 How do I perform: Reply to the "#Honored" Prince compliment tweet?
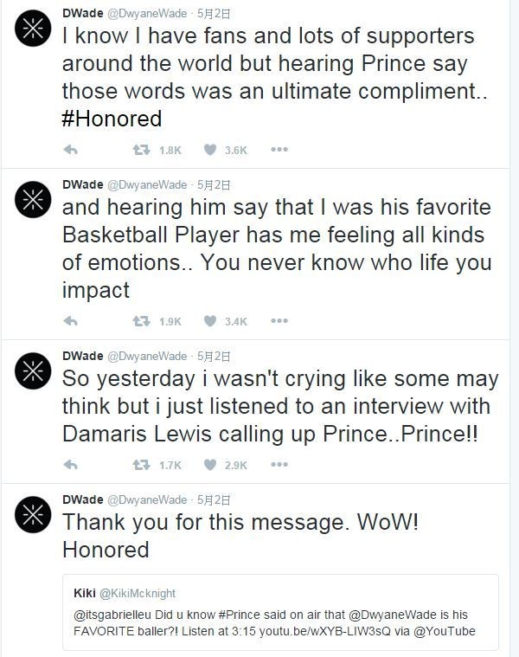72,150
